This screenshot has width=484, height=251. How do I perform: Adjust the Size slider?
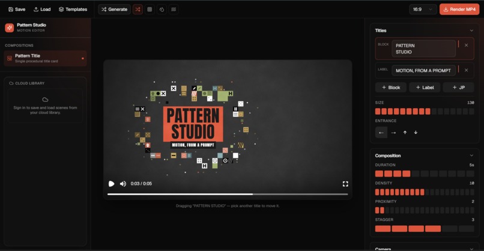425,112
